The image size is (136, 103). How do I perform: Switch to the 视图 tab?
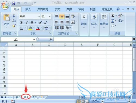click(93, 9)
